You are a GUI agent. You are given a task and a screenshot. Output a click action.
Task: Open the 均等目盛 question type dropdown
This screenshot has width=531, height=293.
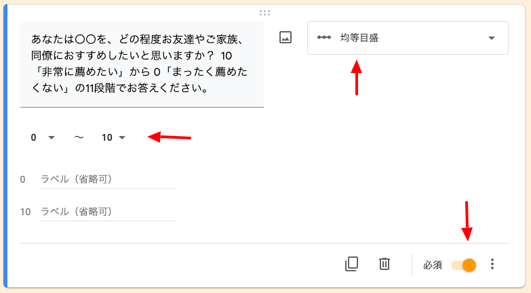(408, 38)
